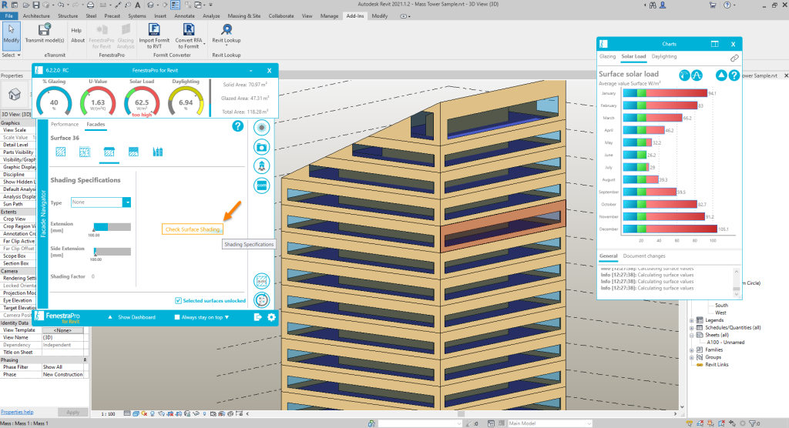The height and width of the screenshot is (428, 789).
Task: Click the auto glazing circular icon
Action: [x=262, y=281]
